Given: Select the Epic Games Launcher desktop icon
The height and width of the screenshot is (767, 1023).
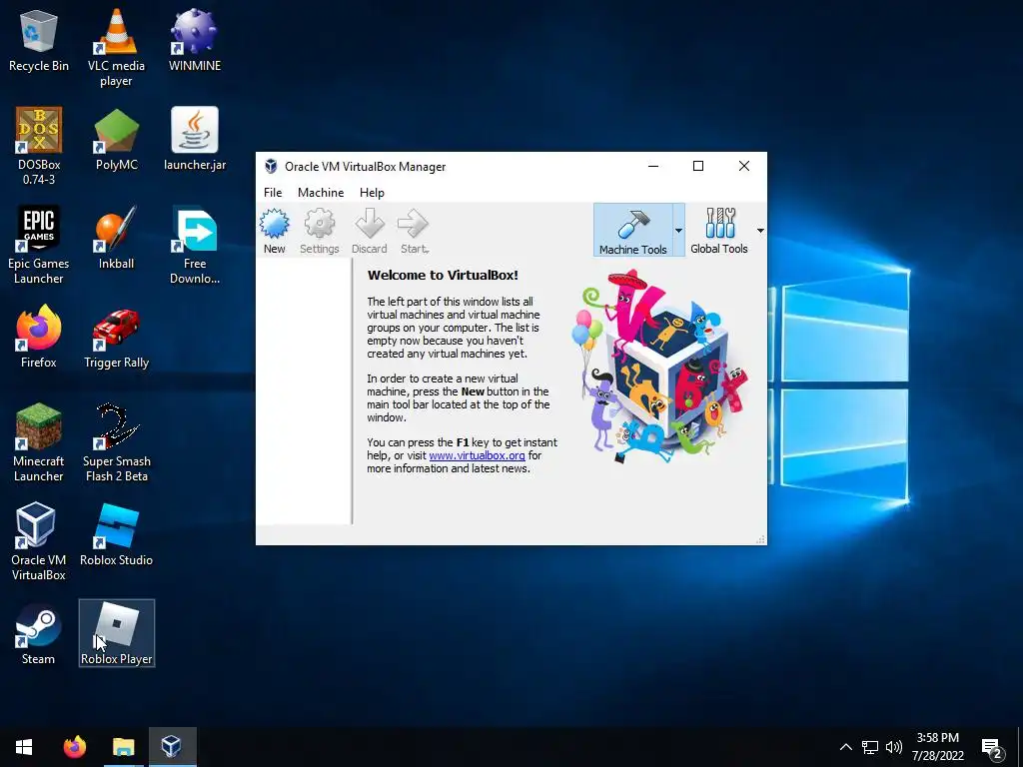Looking at the screenshot, I should [x=39, y=246].
